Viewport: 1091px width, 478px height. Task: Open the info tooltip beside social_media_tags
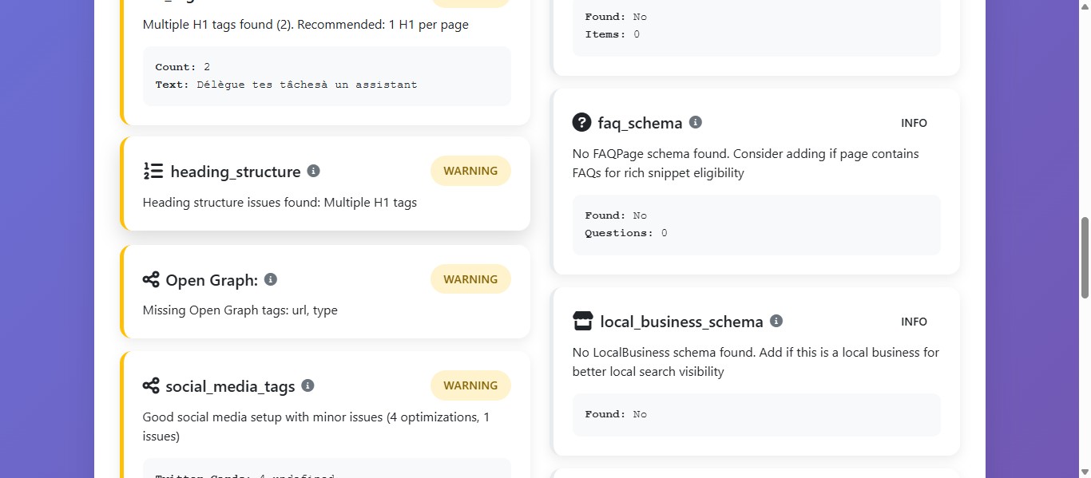307,385
